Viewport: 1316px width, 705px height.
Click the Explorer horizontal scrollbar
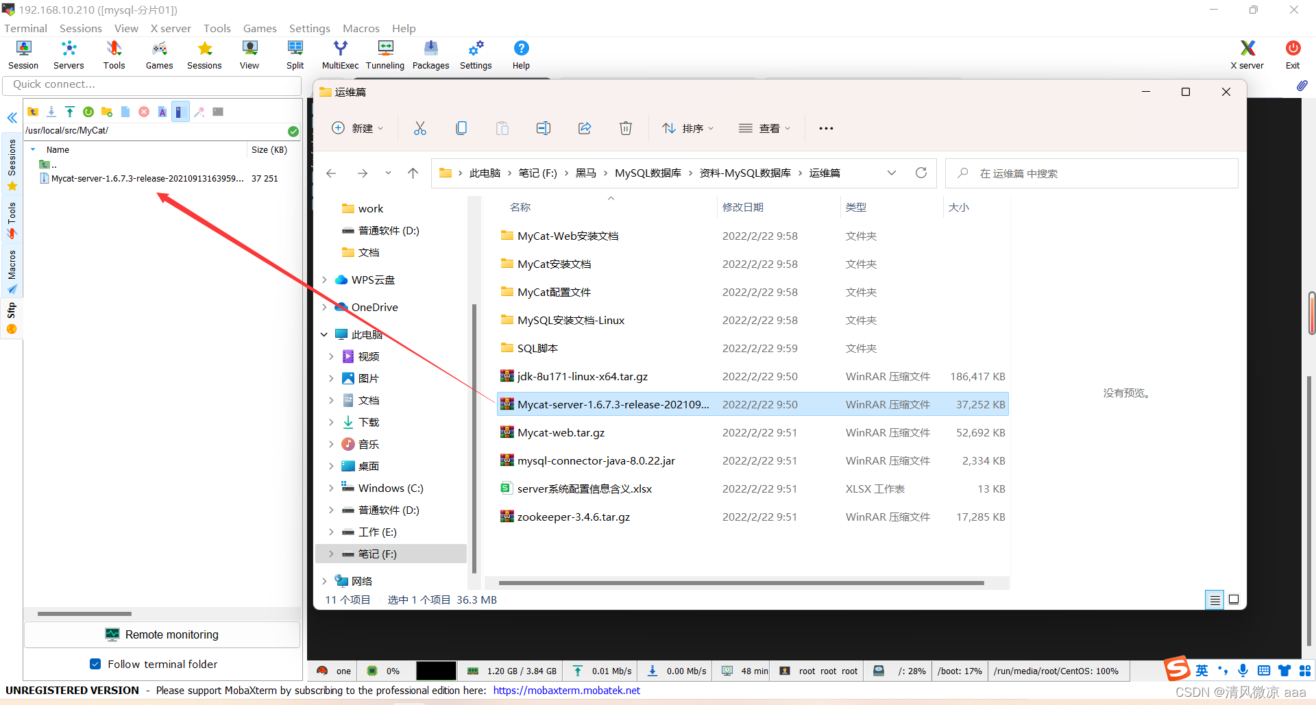coord(741,583)
